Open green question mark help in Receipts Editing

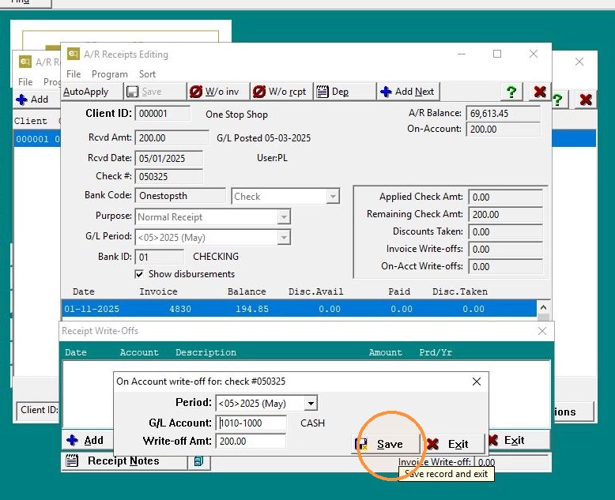click(x=511, y=92)
